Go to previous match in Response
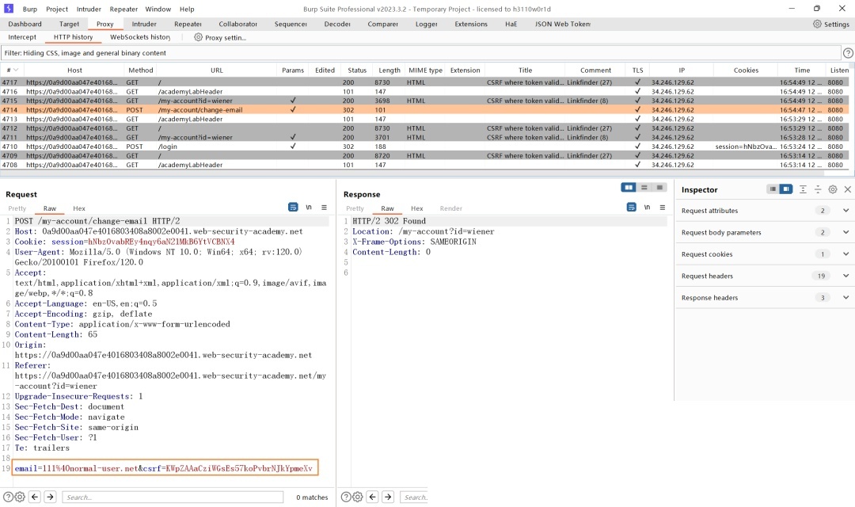Image resolution: width=855 pixels, height=507 pixels. point(372,497)
